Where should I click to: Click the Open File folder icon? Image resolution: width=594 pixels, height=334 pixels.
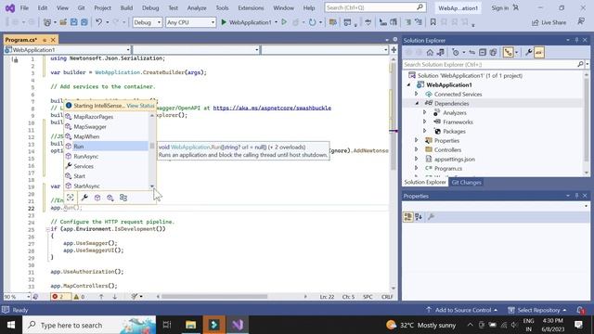coord(63,22)
